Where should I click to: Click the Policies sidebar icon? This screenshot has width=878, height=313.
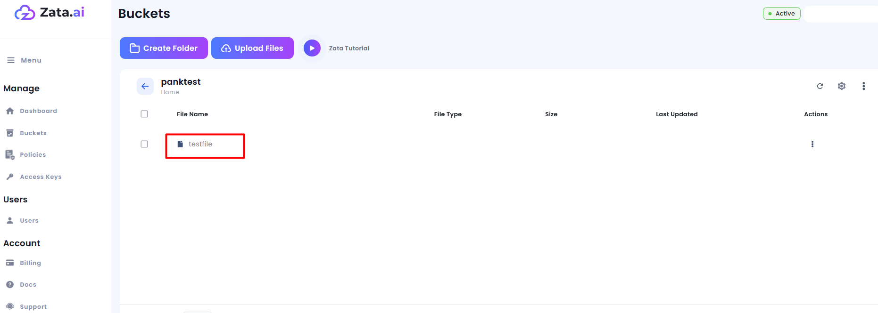10,155
